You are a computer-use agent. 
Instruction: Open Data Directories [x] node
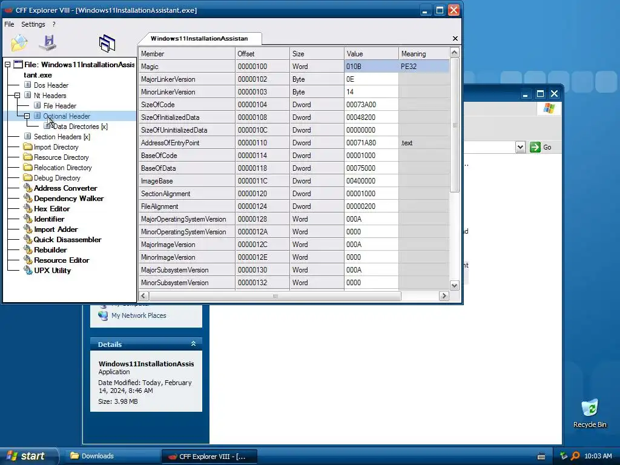click(81, 126)
